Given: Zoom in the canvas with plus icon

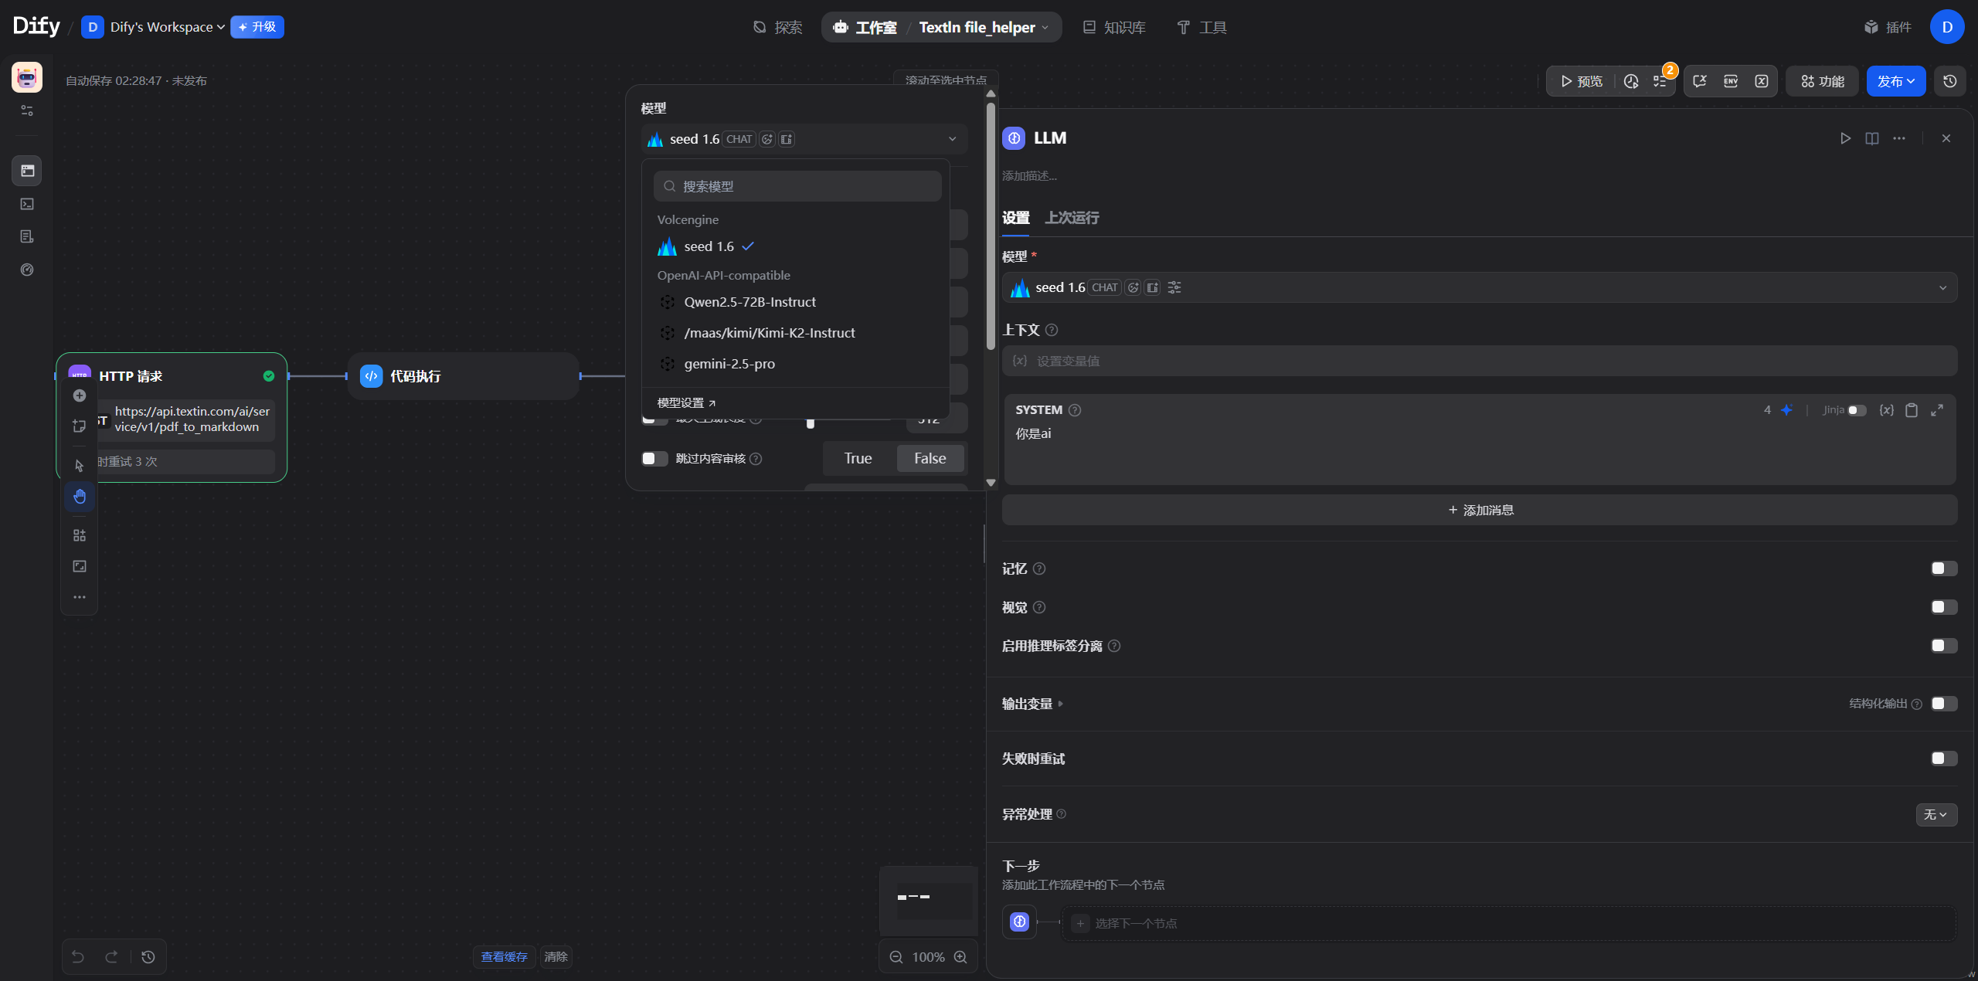Looking at the screenshot, I should tap(960, 957).
